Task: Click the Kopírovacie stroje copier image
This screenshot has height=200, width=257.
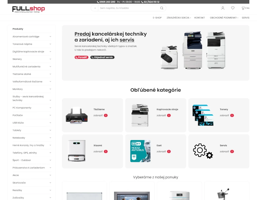Action: pyautogui.click(x=140, y=115)
